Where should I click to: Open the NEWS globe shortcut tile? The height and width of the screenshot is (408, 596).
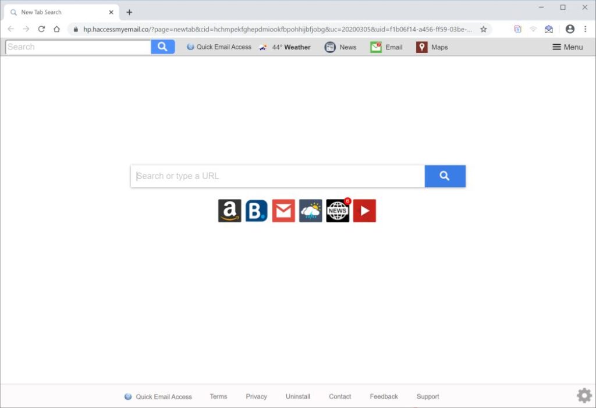pos(338,211)
